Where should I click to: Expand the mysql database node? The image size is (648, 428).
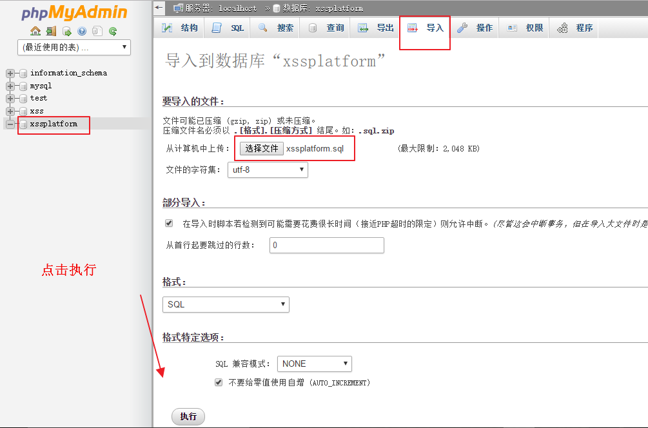(x=10, y=86)
